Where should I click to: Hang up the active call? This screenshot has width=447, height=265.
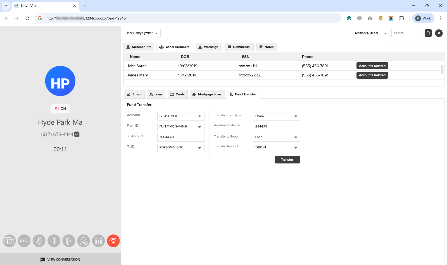coord(113,241)
